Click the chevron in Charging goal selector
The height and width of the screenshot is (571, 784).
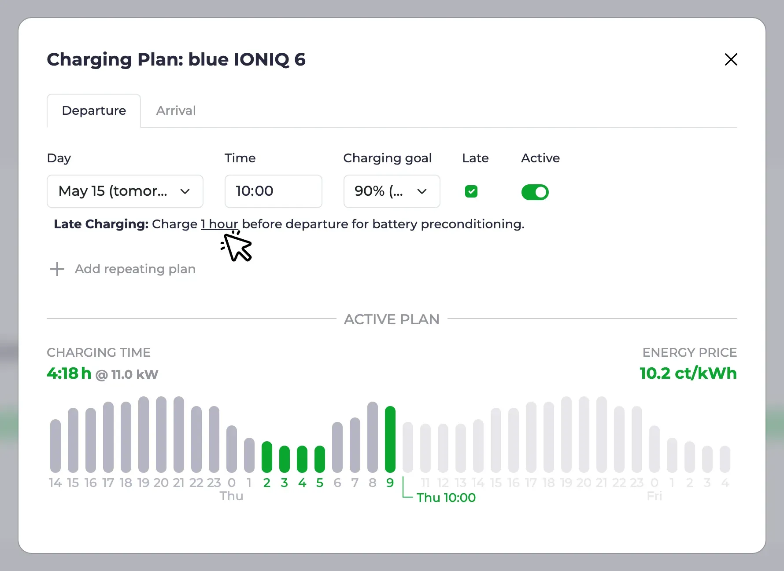[422, 191]
